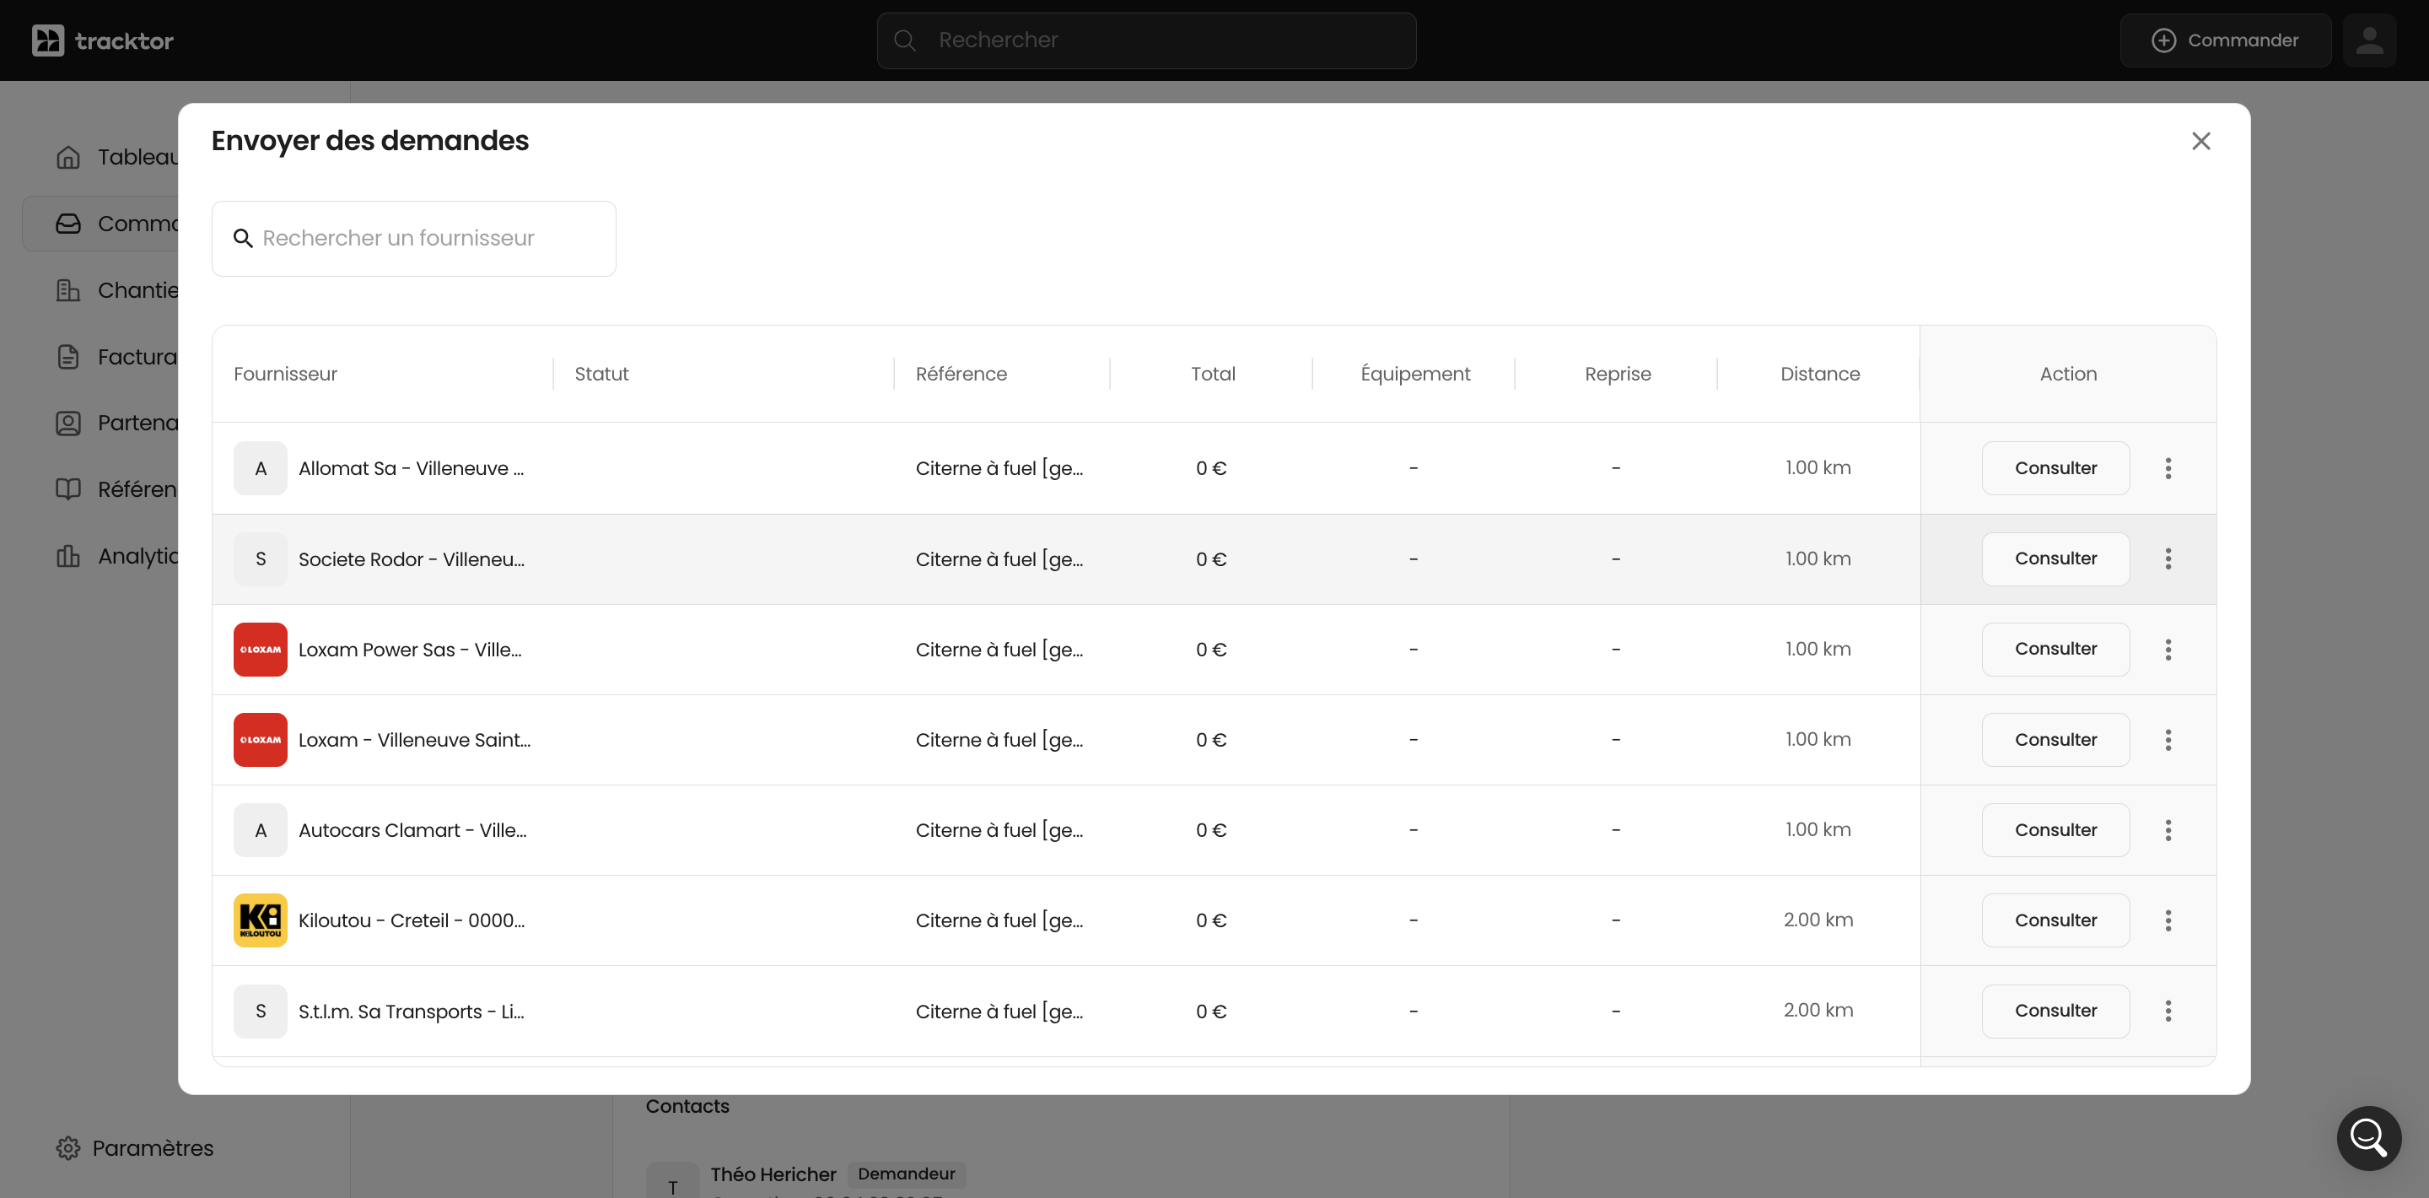Viewport: 2429px width, 1198px height.
Task: Click the Commander button in header
Action: pos(2226,40)
